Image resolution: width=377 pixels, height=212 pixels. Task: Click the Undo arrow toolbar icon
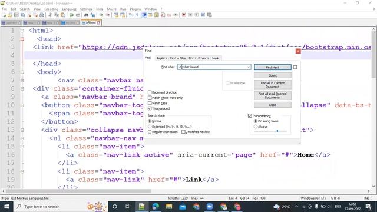(x=71, y=15)
